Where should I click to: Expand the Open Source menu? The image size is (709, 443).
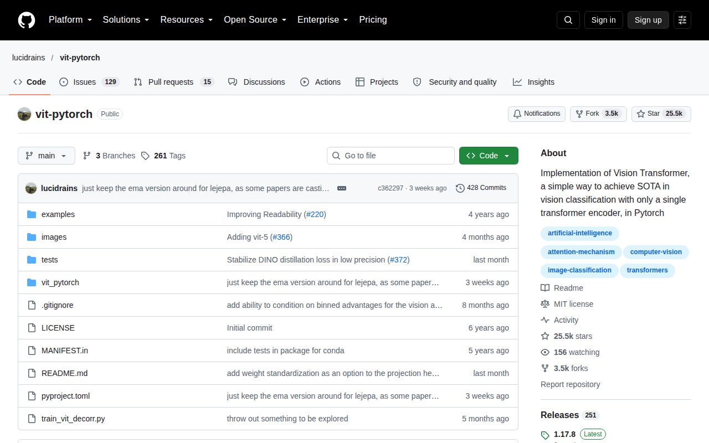[x=255, y=20]
